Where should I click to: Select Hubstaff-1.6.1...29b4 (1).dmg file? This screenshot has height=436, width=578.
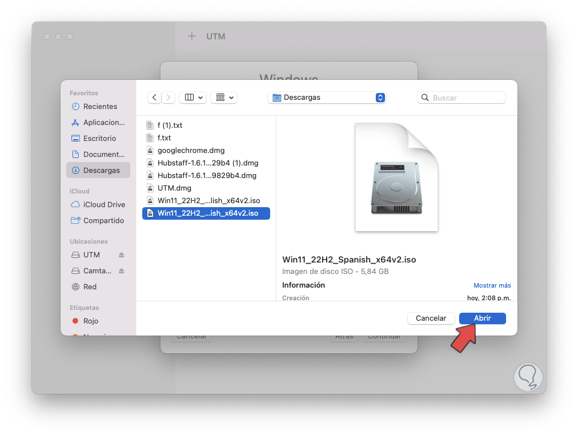coord(206,163)
